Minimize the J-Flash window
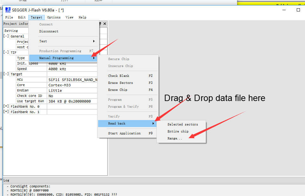Screen dimensions: 305x196 [284, 10]
